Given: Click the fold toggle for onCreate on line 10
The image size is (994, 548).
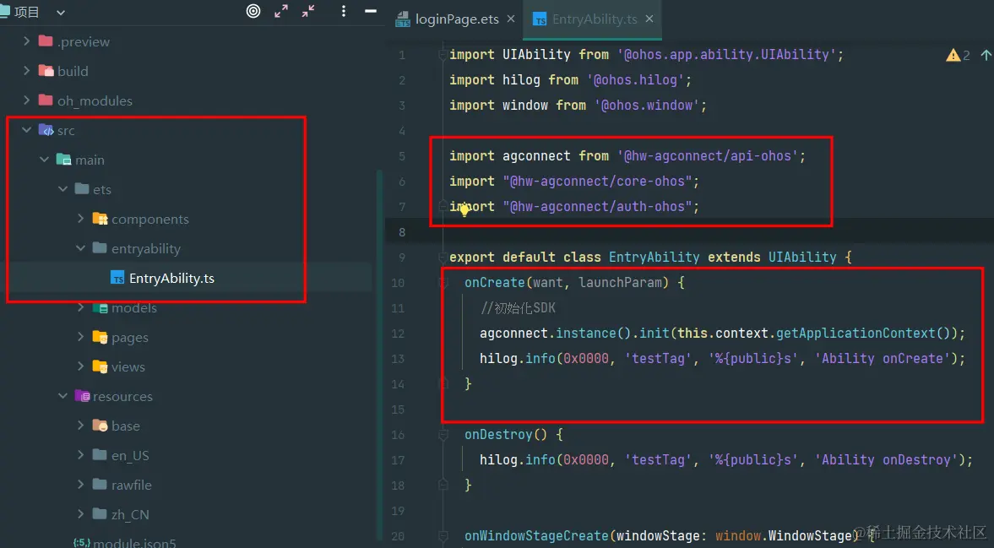Looking at the screenshot, I should point(443,283).
